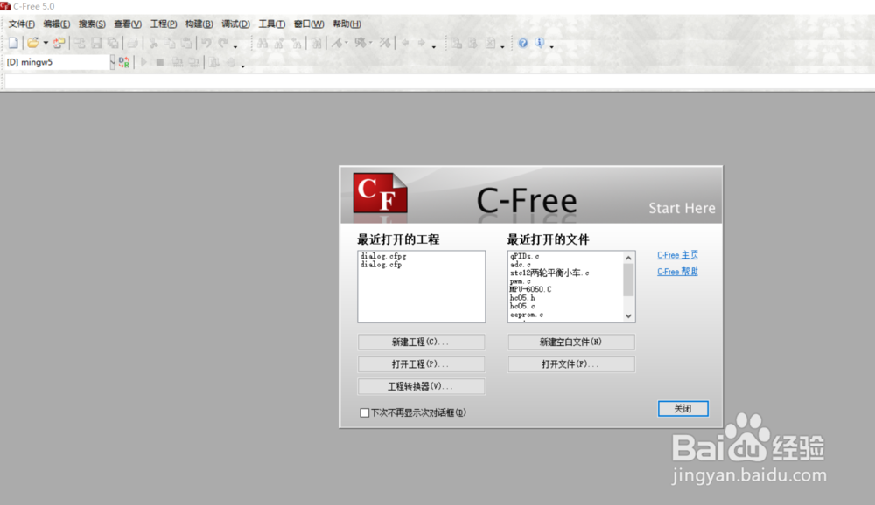Screen dimensions: 875x505
Task: Open the 查看(V) menu
Action: point(127,24)
